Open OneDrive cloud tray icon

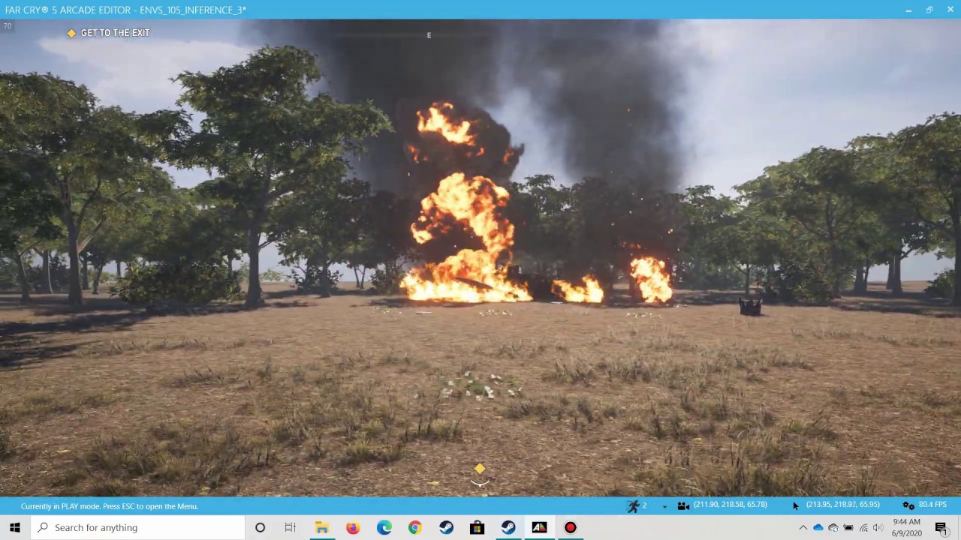click(818, 528)
